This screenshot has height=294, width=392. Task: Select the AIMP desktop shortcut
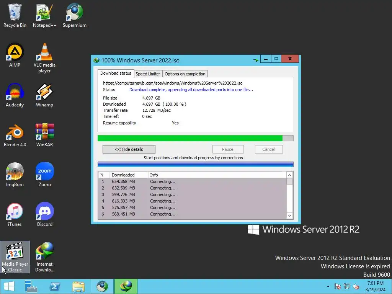(x=15, y=55)
